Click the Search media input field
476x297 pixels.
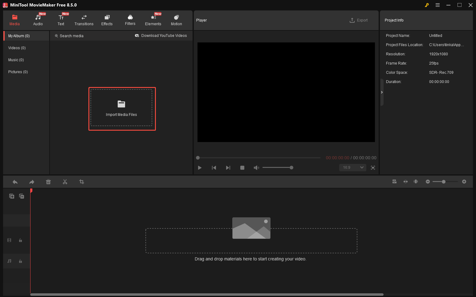click(x=72, y=35)
